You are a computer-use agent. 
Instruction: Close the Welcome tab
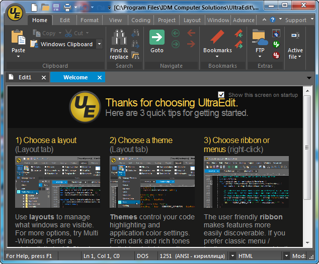100,77
